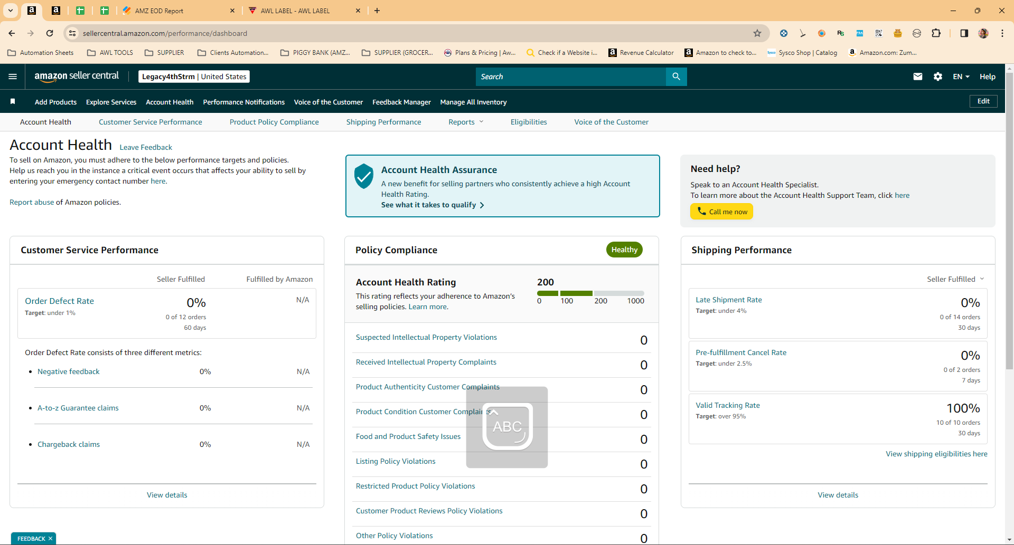
Task: Click the Account Health Rating progress bar
Action: [590, 293]
